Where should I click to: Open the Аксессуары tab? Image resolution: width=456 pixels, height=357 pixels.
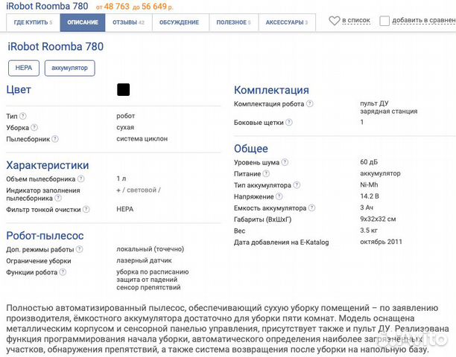287,22
